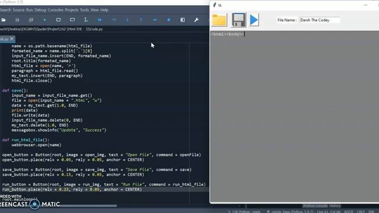Viewport: 379px width, 213px height.
Task: Click the blue play run button in tk window
Action: (x=254, y=20)
